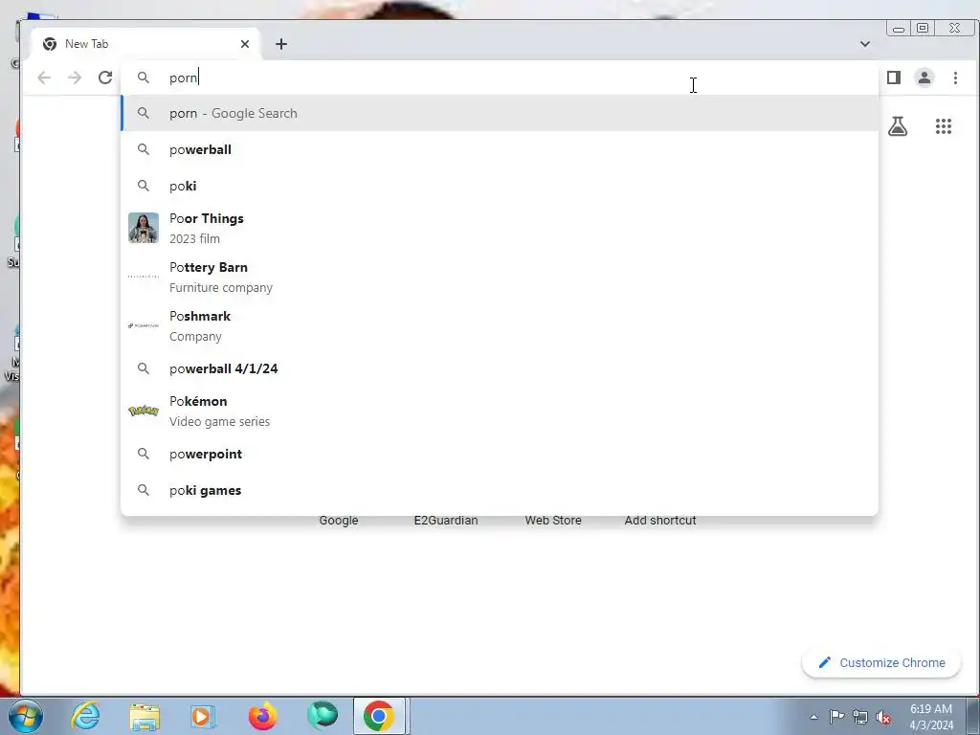Open the Web Store shortcut
Image resolution: width=980 pixels, height=735 pixels.
(x=553, y=520)
